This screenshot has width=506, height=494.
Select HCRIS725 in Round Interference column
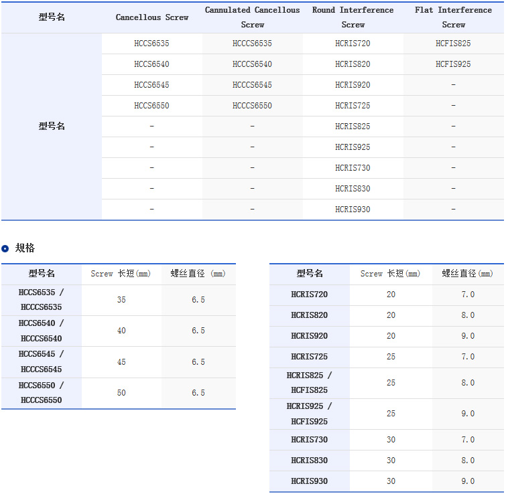pos(353,106)
